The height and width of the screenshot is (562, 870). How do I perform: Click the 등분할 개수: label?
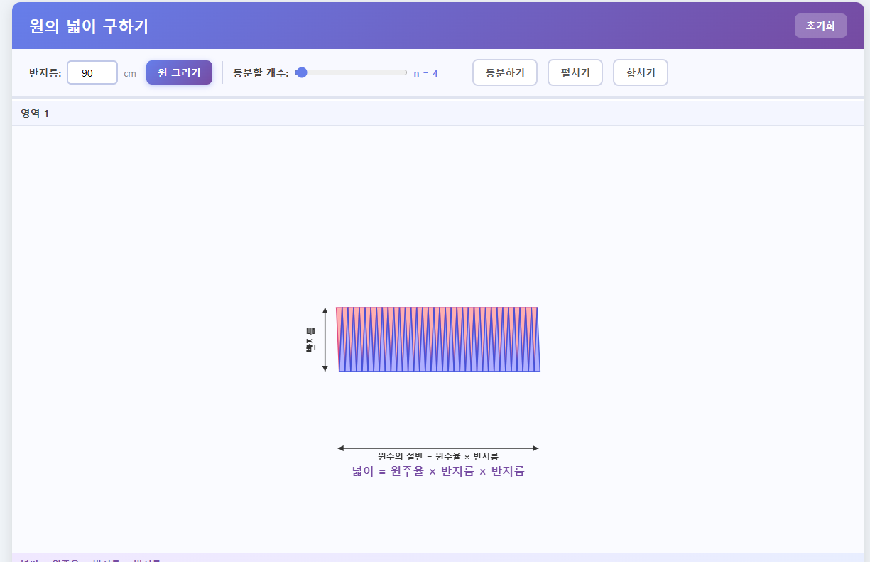261,72
